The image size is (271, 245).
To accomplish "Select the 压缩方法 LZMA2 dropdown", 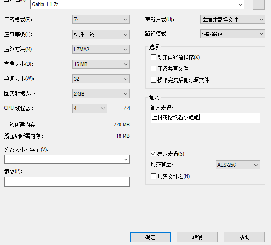I will tap(100, 50).
